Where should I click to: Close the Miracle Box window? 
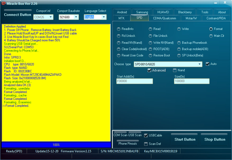[225, 3]
